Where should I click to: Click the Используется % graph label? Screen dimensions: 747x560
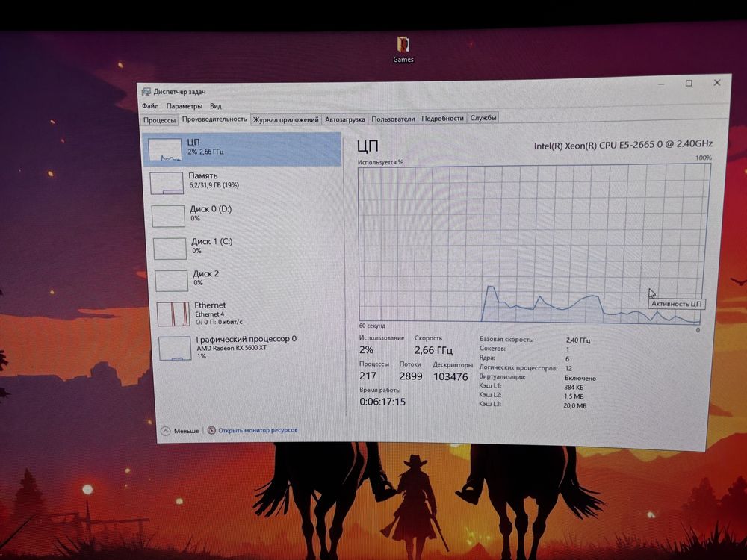tap(380, 162)
